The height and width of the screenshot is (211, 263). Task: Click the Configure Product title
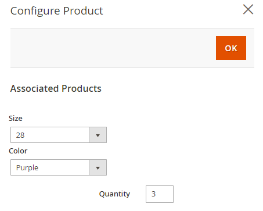[x=56, y=11]
